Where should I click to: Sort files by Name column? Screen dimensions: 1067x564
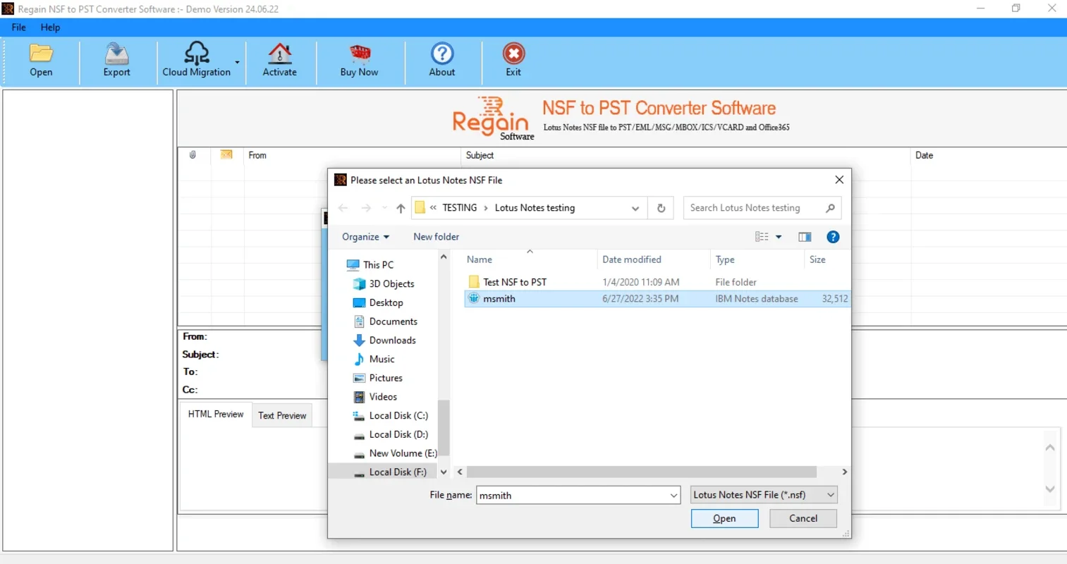480,259
